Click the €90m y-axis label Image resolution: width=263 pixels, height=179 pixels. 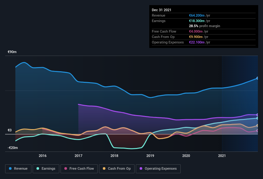(12, 52)
